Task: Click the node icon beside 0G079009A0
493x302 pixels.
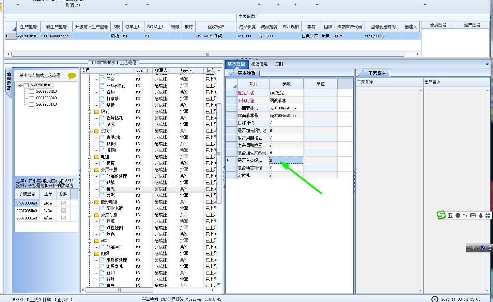Action: coord(32,98)
